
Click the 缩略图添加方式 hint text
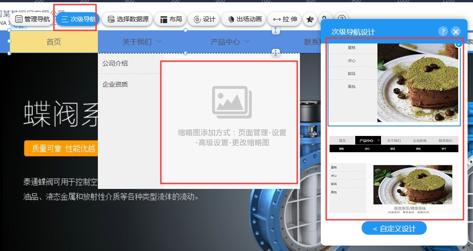click(x=232, y=137)
